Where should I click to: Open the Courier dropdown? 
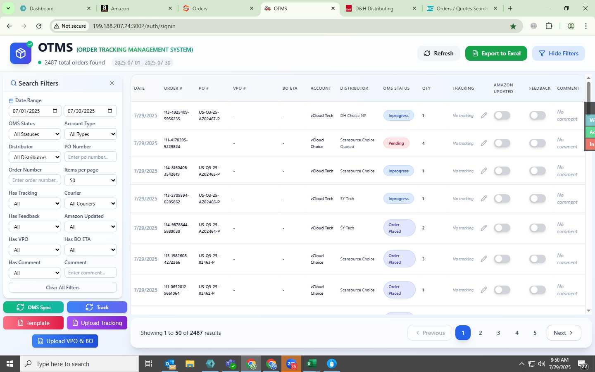90,203
